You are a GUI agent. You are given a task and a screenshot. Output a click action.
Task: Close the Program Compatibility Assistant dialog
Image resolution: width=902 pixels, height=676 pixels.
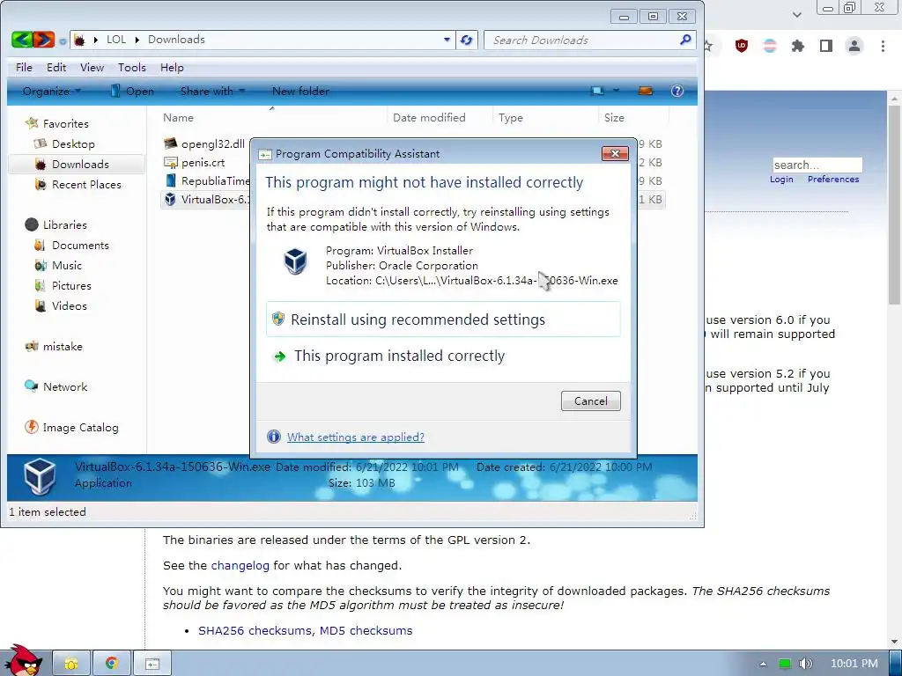pos(615,153)
